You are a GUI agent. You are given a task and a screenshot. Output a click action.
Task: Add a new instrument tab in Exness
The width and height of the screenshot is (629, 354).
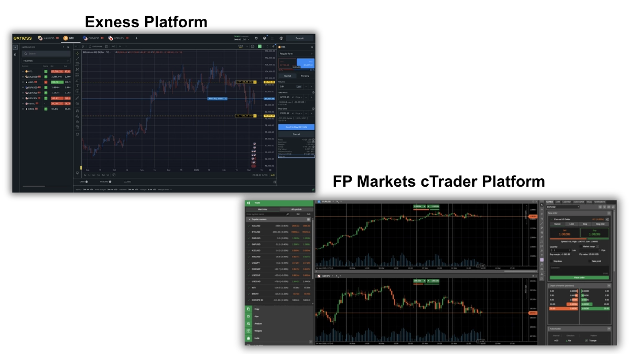(x=137, y=38)
